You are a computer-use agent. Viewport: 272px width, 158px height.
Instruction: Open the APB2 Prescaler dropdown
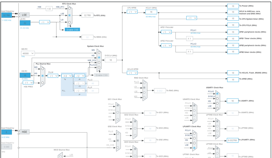click(166, 46)
